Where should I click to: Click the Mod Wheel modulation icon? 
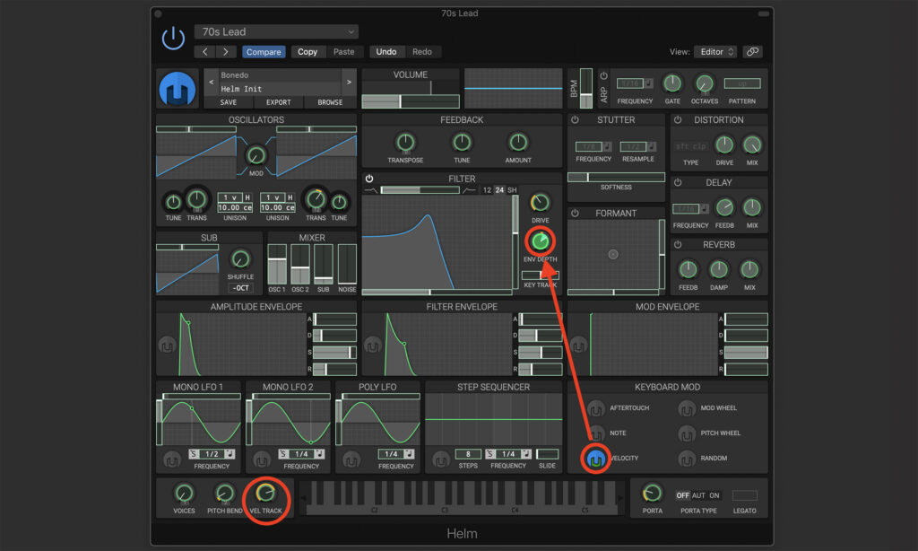click(x=687, y=408)
